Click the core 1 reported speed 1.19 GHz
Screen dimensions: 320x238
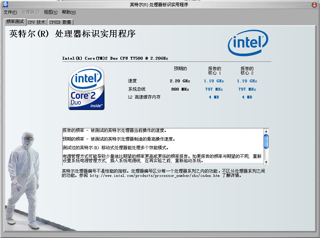click(214, 81)
